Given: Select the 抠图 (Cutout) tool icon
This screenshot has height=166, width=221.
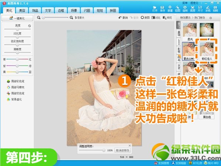Looking at the screenshot, I should (x=177, y=9).
